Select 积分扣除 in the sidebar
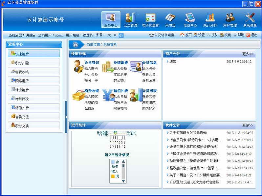 [x=34, y=63]
